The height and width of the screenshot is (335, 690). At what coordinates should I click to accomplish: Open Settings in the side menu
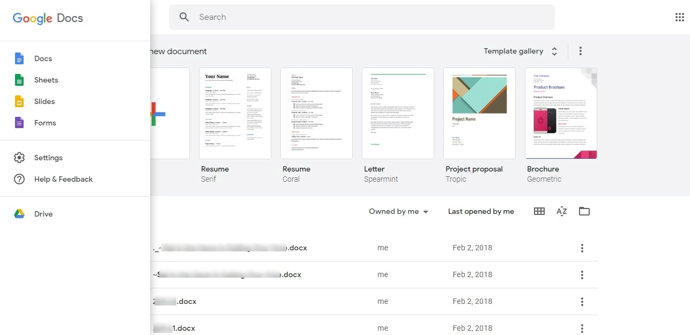48,158
